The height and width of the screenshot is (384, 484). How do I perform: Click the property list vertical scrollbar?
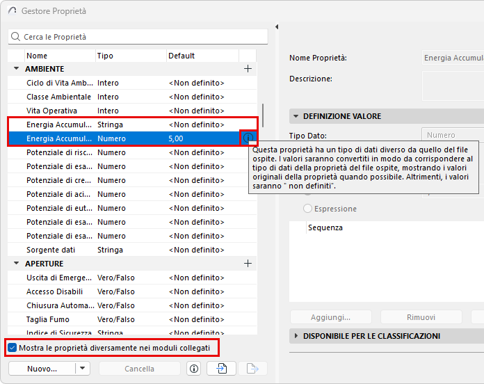tap(263, 115)
